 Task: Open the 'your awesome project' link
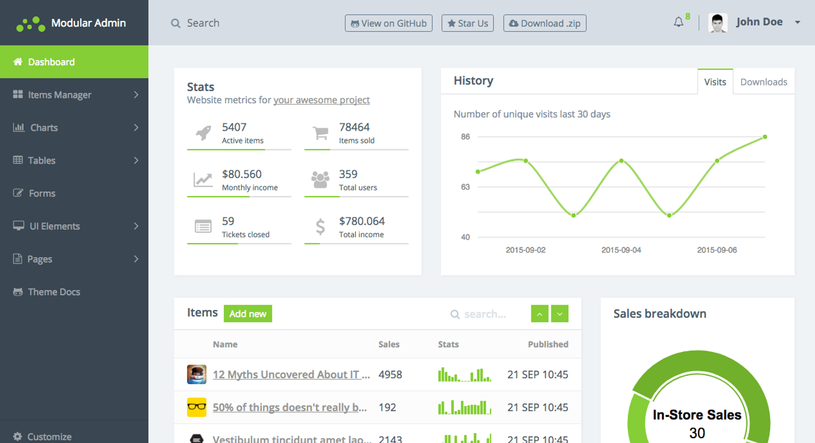(321, 100)
